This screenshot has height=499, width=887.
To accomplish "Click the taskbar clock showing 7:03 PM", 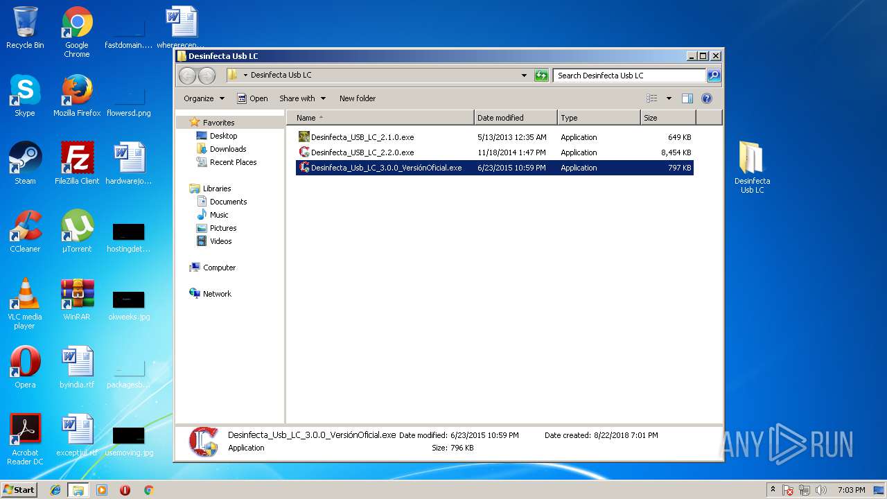I will tap(851, 490).
